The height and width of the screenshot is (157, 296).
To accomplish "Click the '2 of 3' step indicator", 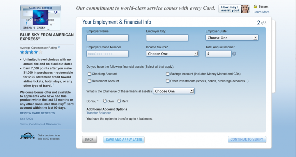I will [x=262, y=23].
